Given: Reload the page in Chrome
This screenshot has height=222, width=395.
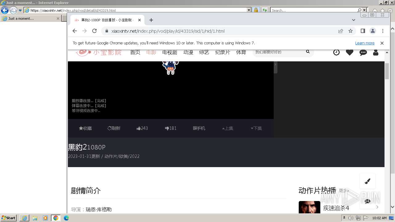Looking at the screenshot, I should click(94, 31).
